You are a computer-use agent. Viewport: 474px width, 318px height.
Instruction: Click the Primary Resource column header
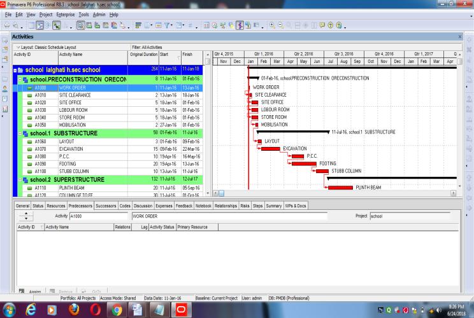pos(197,227)
